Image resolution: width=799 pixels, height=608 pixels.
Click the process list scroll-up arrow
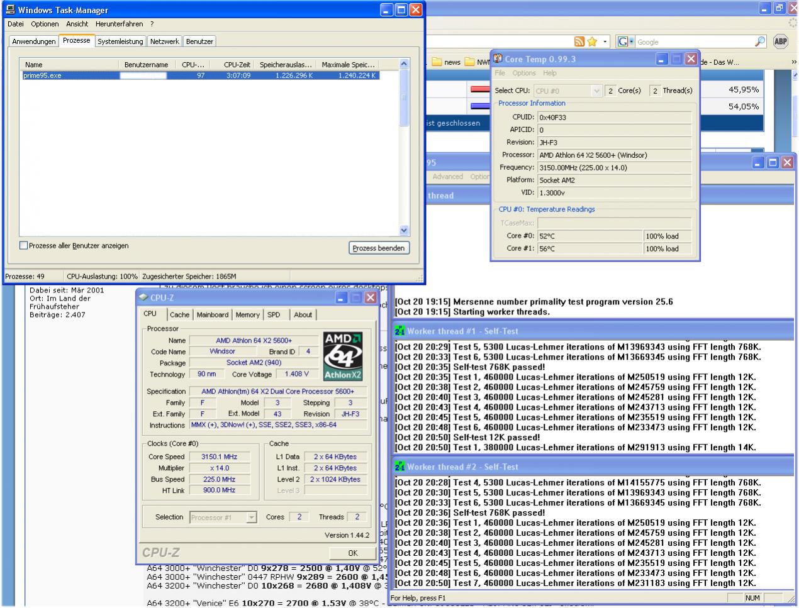click(x=404, y=64)
